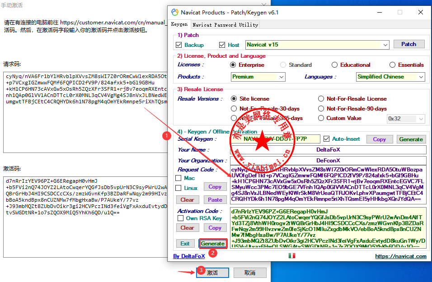Click the Your Name field with DeltaFoX
This screenshot has height=282, width=432.
328,150
